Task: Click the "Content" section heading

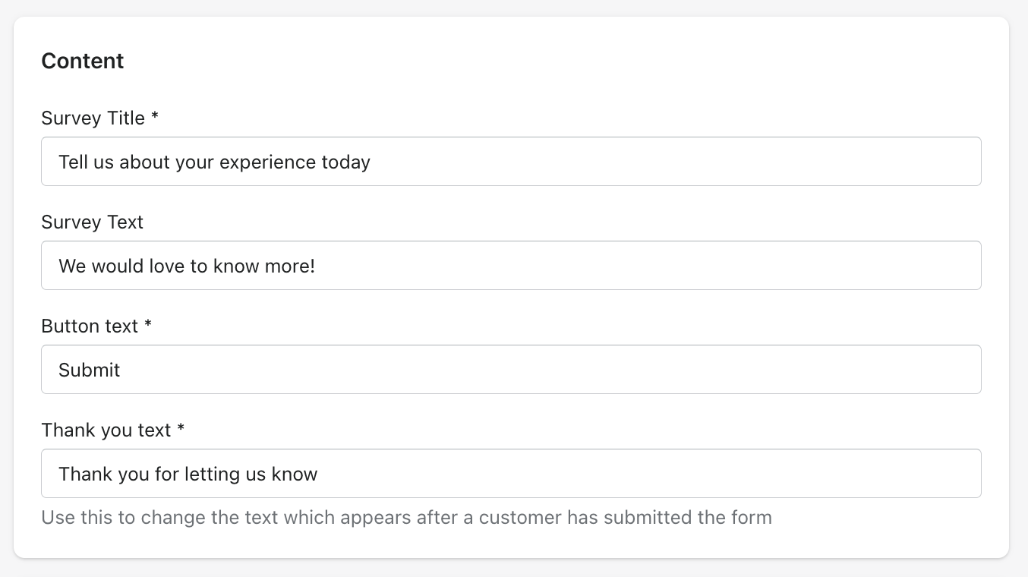Action: pos(82,61)
